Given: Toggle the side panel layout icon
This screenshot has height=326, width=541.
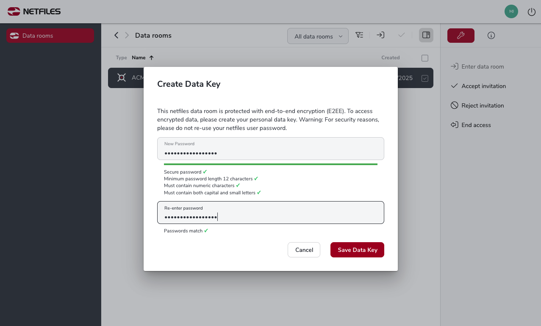Looking at the screenshot, I should 426,35.
